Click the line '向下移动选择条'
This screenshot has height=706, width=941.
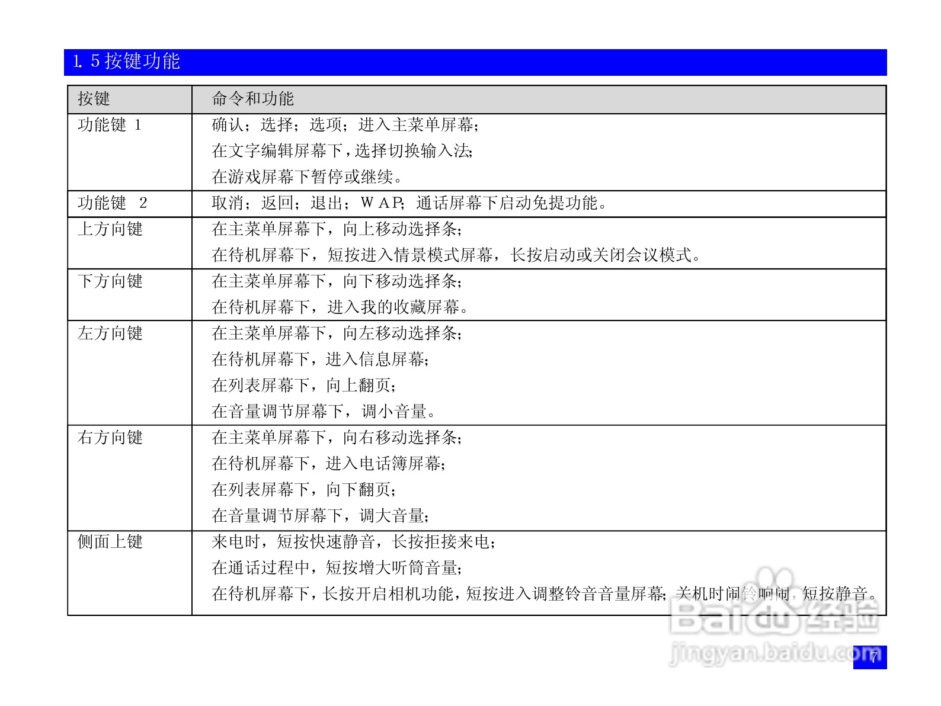tap(337, 281)
